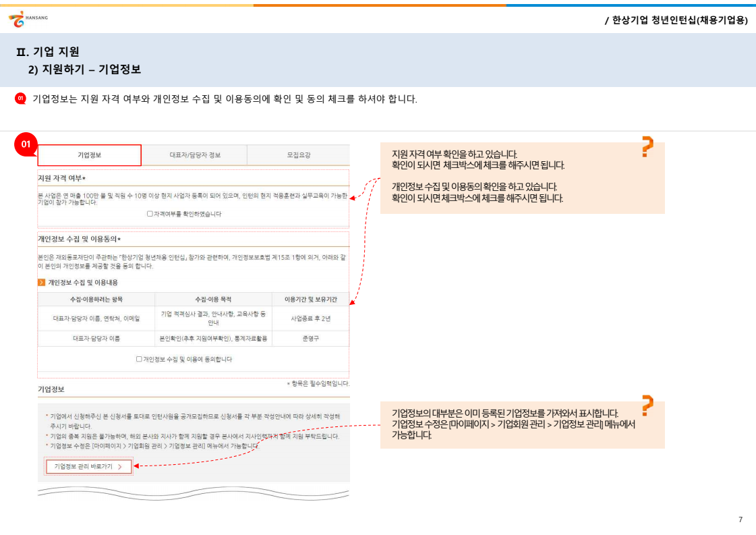This screenshot has width=756, height=535.
Task: Click page number 7 at the bottom right
Action: [740, 519]
